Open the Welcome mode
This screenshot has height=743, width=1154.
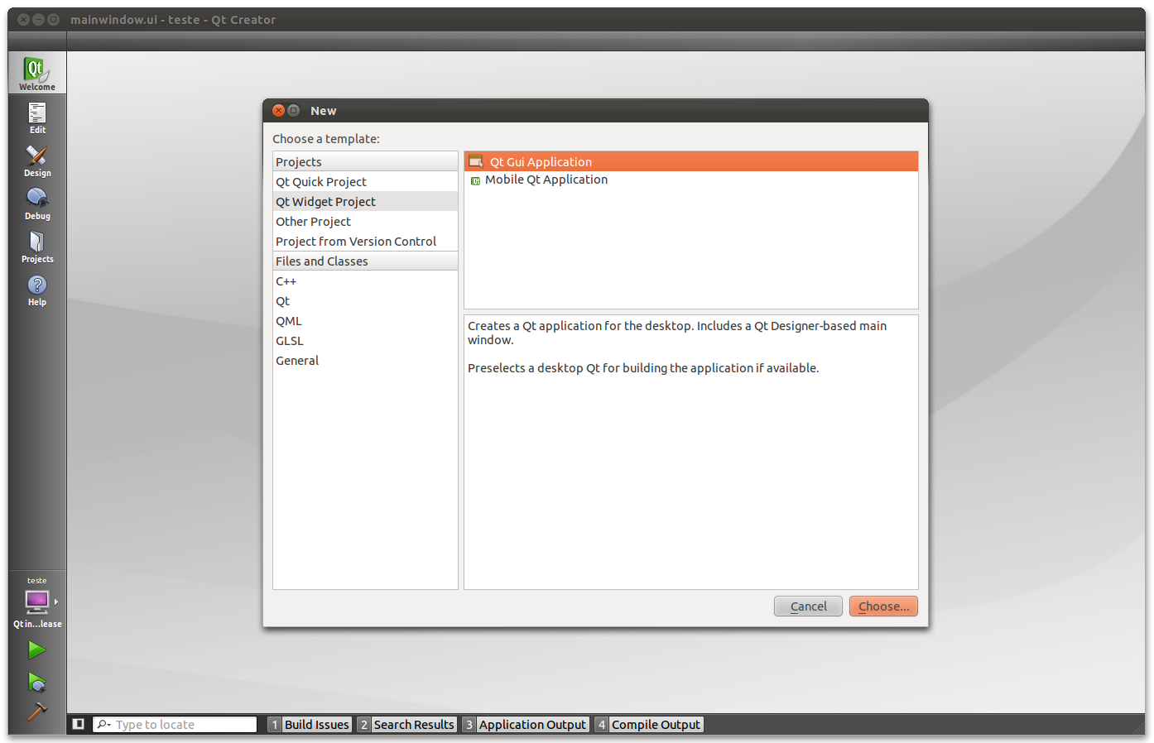click(x=37, y=73)
